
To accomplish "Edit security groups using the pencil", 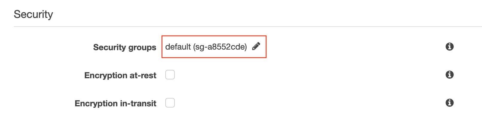I will click(256, 46).
